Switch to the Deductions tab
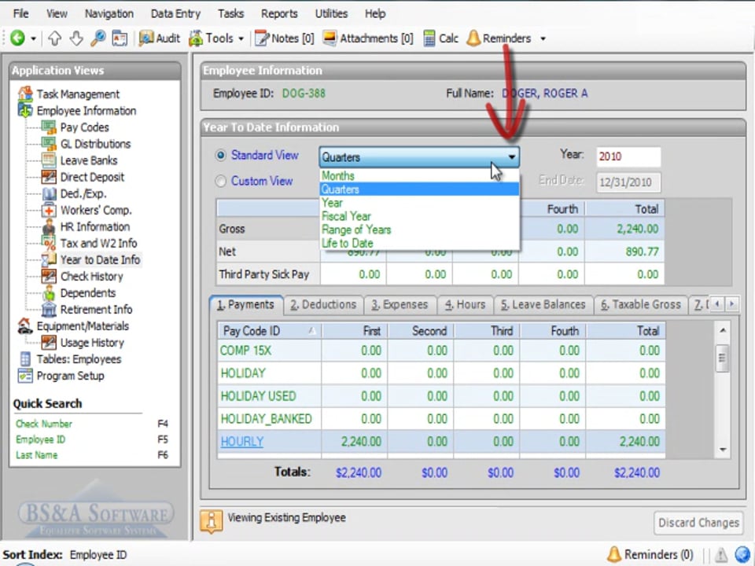Image resolution: width=755 pixels, height=566 pixels. [322, 304]
